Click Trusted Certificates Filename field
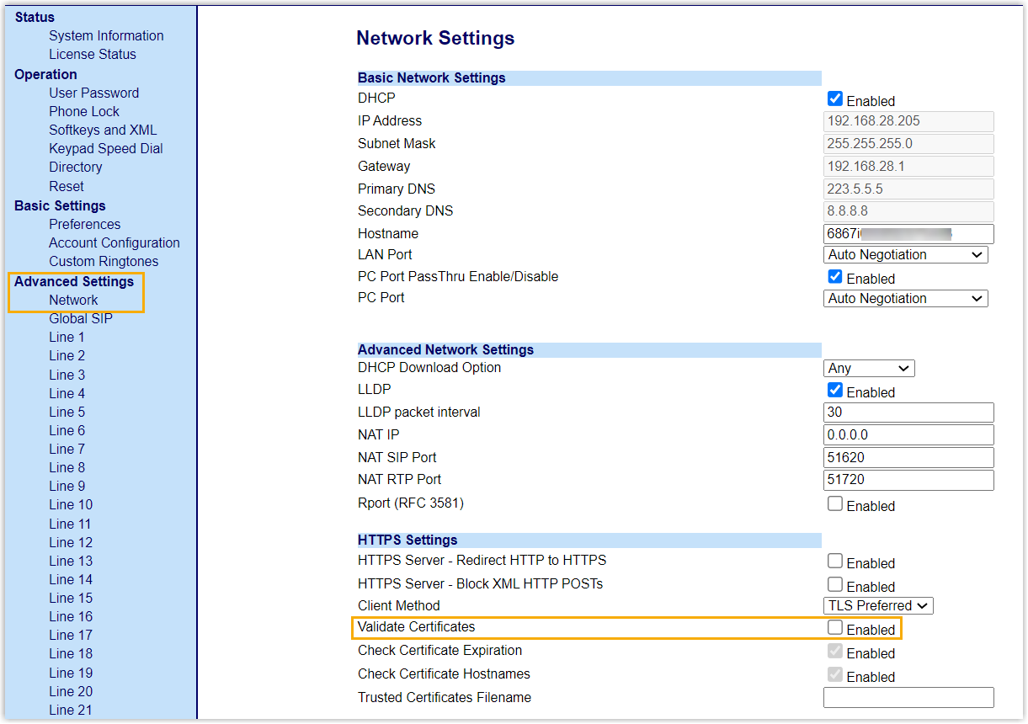Screen dimensions: 1028x724 [x=908, y=698]
